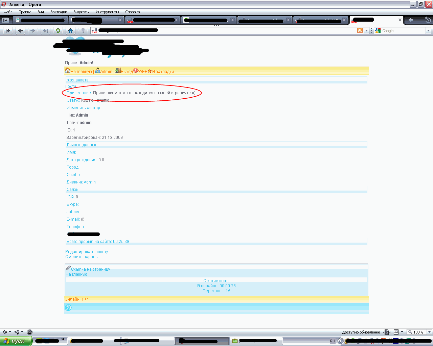433x346 pixels.
Task: Open the Windows пуск Start button
Action: pos(16,341)
